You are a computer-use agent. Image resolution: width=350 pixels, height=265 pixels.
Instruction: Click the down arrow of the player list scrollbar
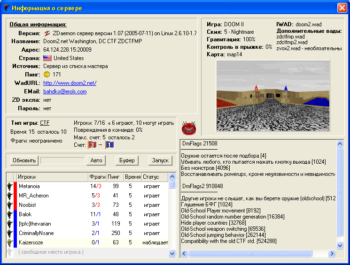pyautogui.click(x=172, y=254)
